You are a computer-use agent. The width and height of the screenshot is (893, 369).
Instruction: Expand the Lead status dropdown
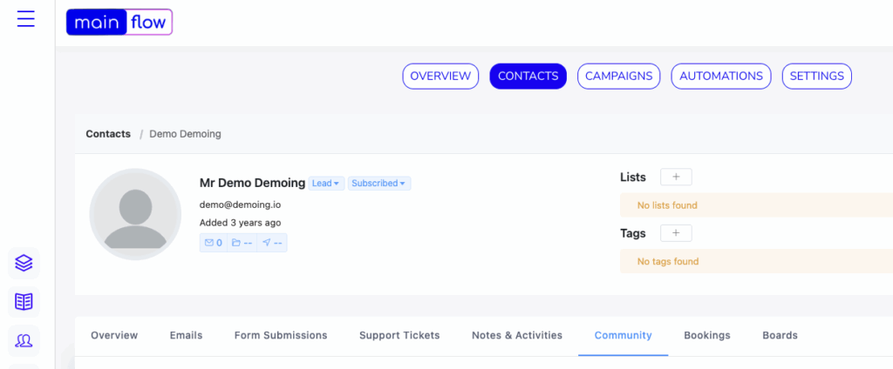[326, 183]
